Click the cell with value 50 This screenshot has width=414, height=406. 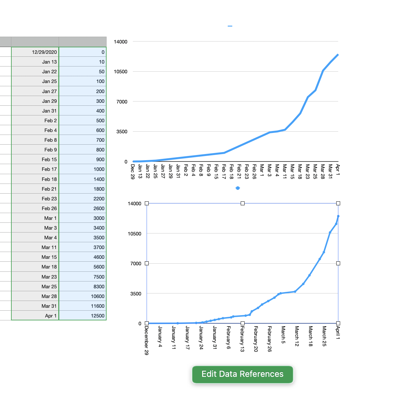pos(83,71)
